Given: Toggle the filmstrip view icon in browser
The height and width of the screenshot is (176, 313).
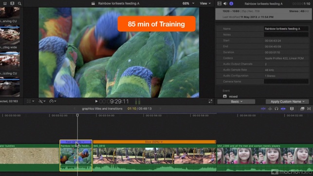Looking at the screenshot, I should 12,3.
